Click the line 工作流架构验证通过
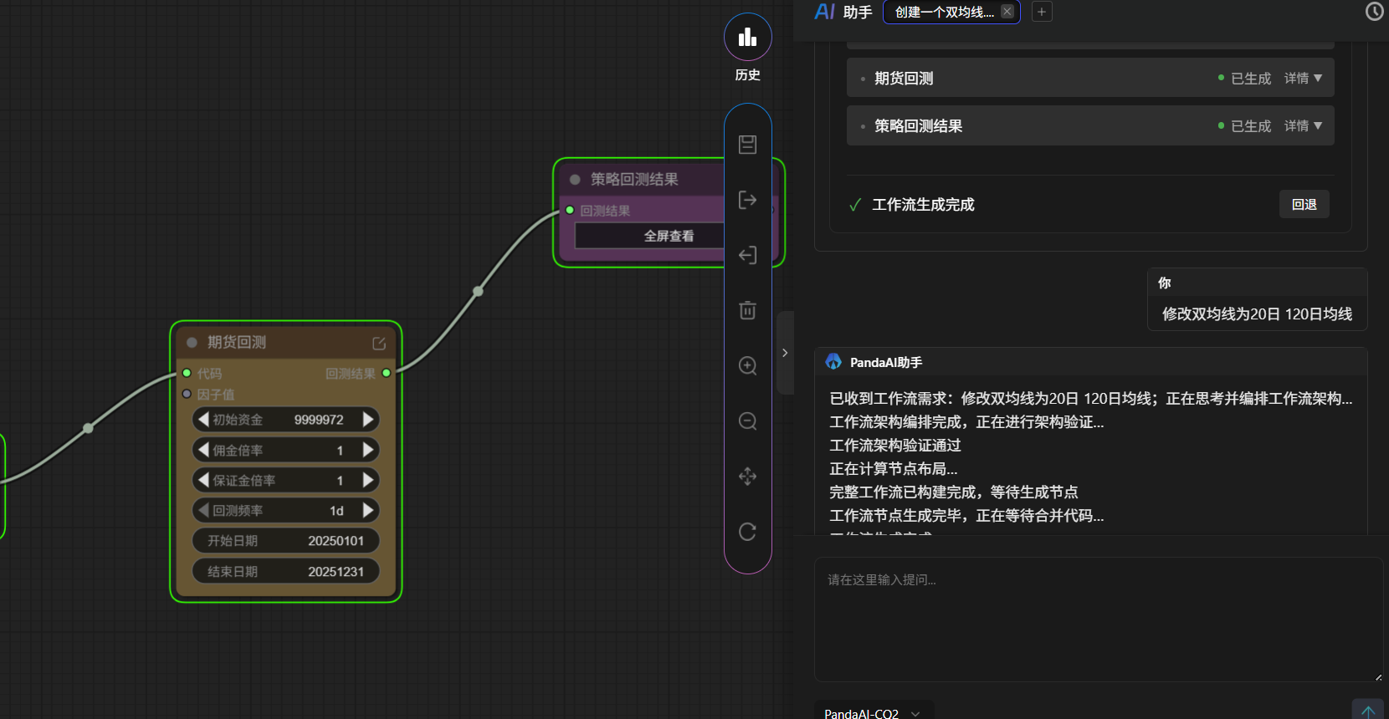 (x=895, y=446)
